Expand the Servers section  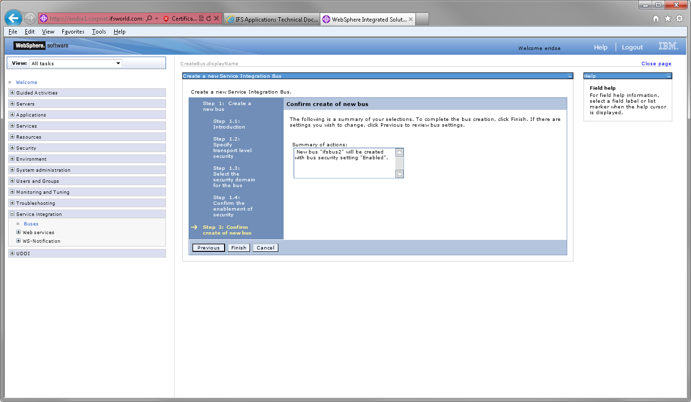coord(12,104)
